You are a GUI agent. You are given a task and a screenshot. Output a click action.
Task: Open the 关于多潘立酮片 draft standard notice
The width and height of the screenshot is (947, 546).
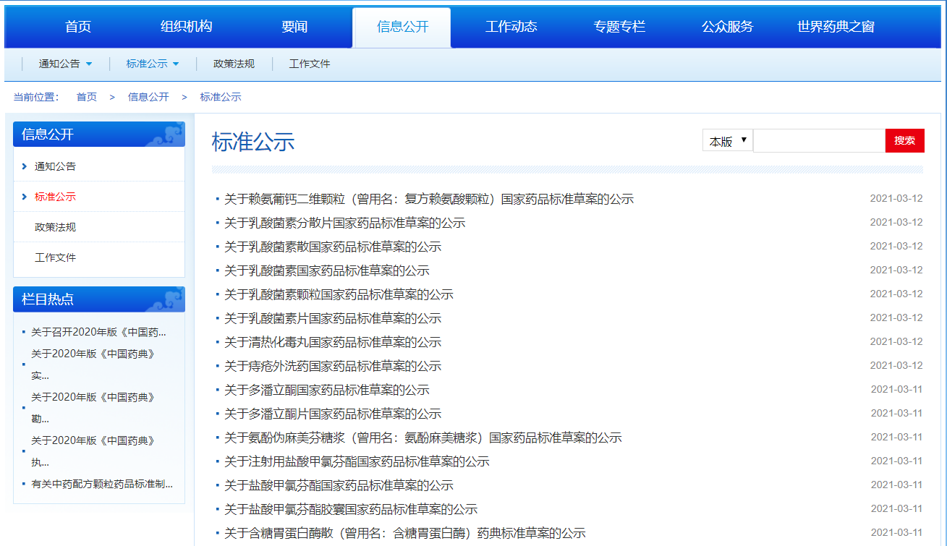pyautogui.click(x=332, y=414)
